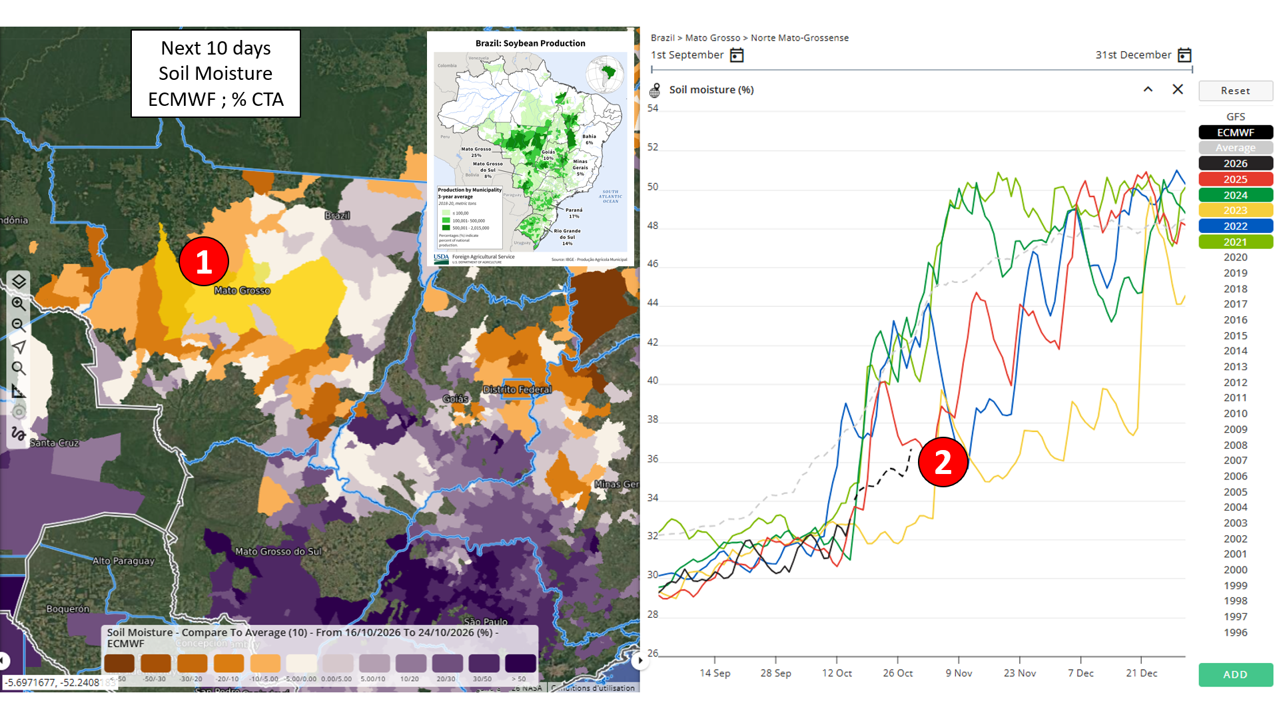Select the measure ruler tool
The height and width of the screenshot is (719, 1279).
19,391
